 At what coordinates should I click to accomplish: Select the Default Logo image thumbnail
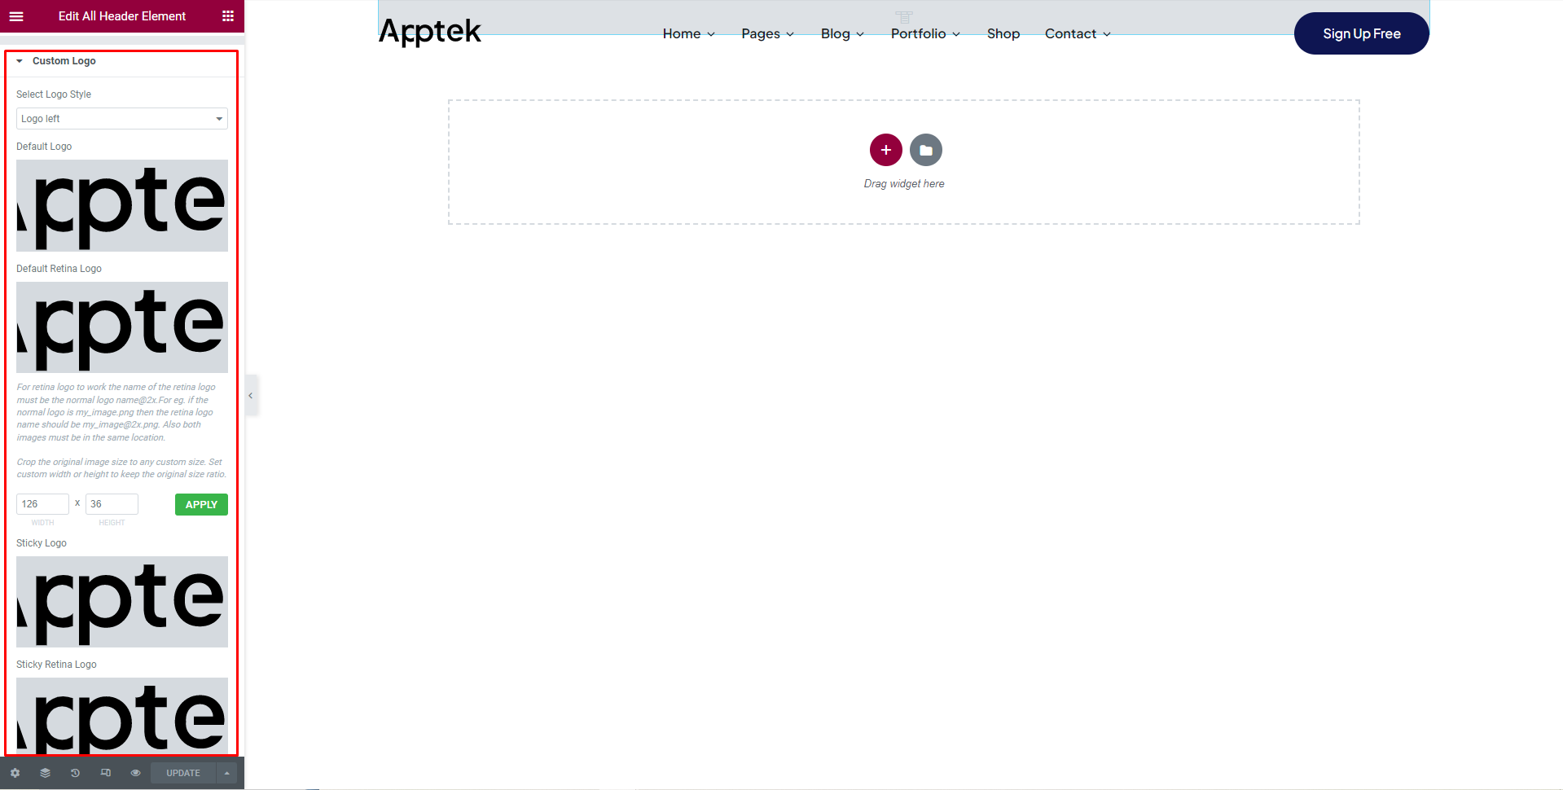tap(122, 205)
